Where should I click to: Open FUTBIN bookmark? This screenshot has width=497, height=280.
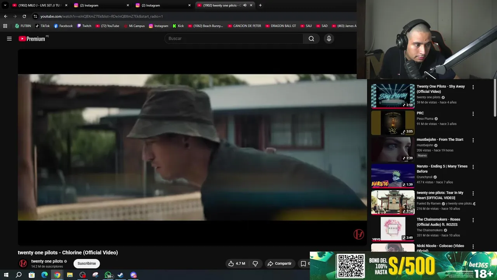click(x=23, y=26)
